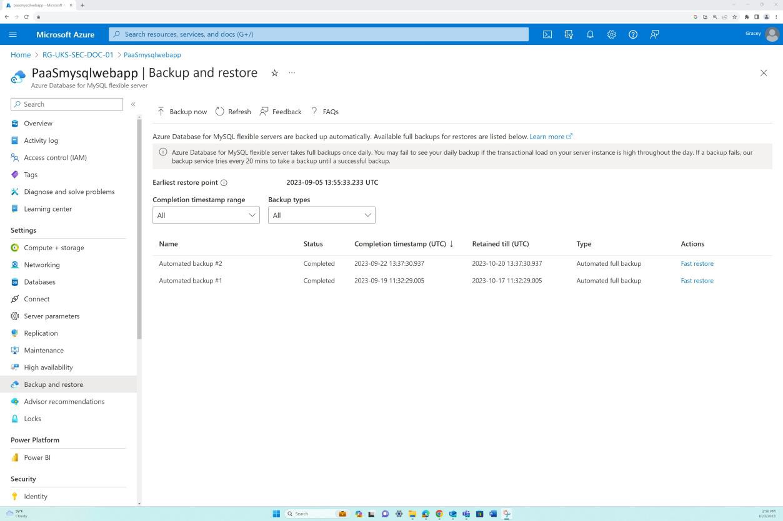Open the Backup types dropdown

point(321,215)
